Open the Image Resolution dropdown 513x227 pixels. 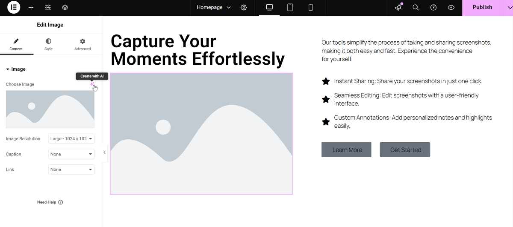click(x=71, y=138)
